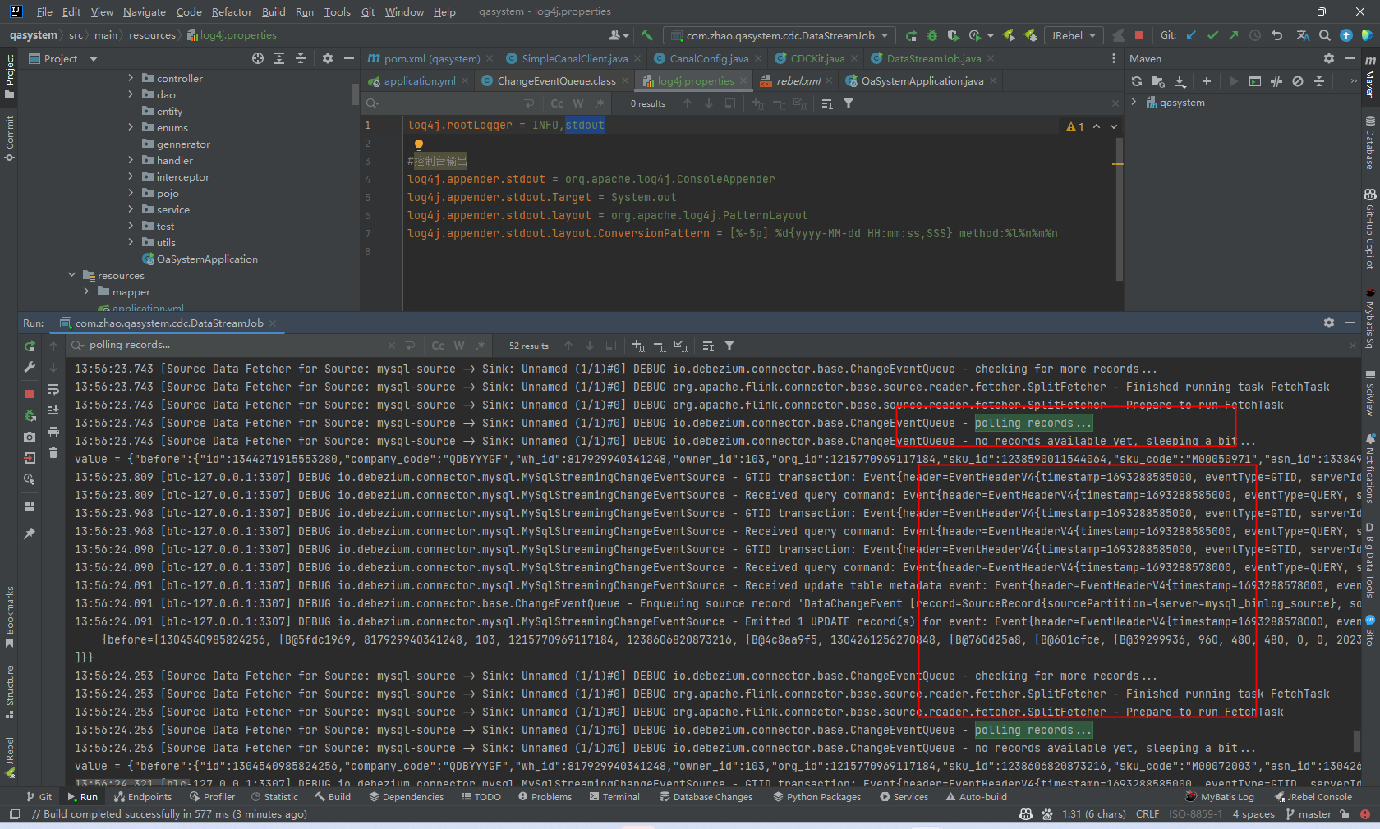
Task: Execute Maven goal icon
Action: tap(1255, 81)
